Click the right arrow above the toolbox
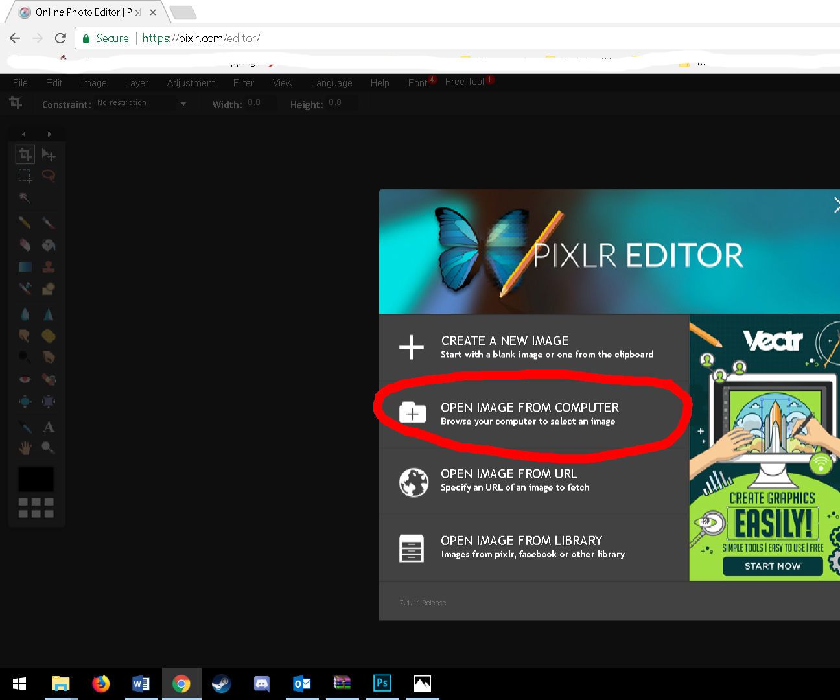 click(49, 134)
